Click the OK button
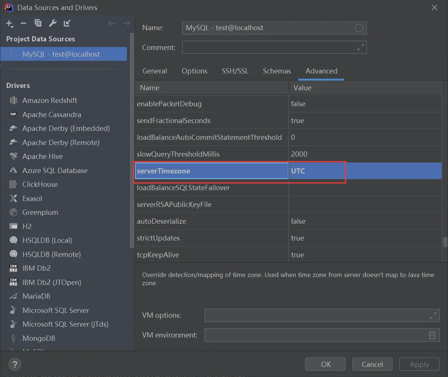Viewport: 448px width, 377px height. pyautogui.click(x=326, y=364)
